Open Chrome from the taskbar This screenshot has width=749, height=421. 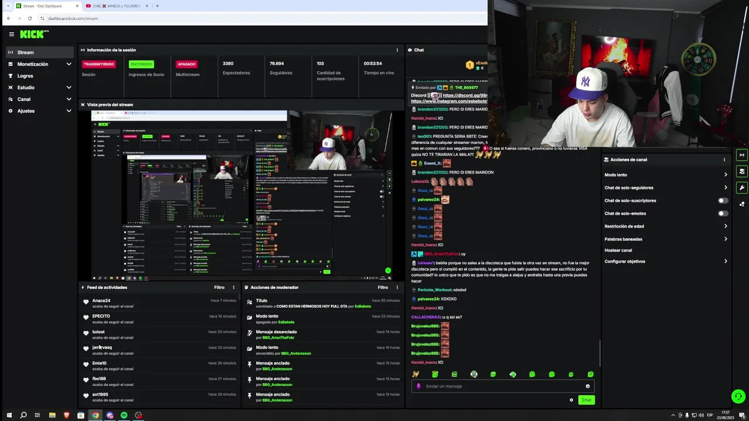click(x=95, y=415)
